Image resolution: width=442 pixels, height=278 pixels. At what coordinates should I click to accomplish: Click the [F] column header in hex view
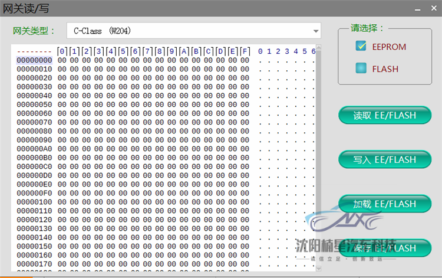[245, 51]
